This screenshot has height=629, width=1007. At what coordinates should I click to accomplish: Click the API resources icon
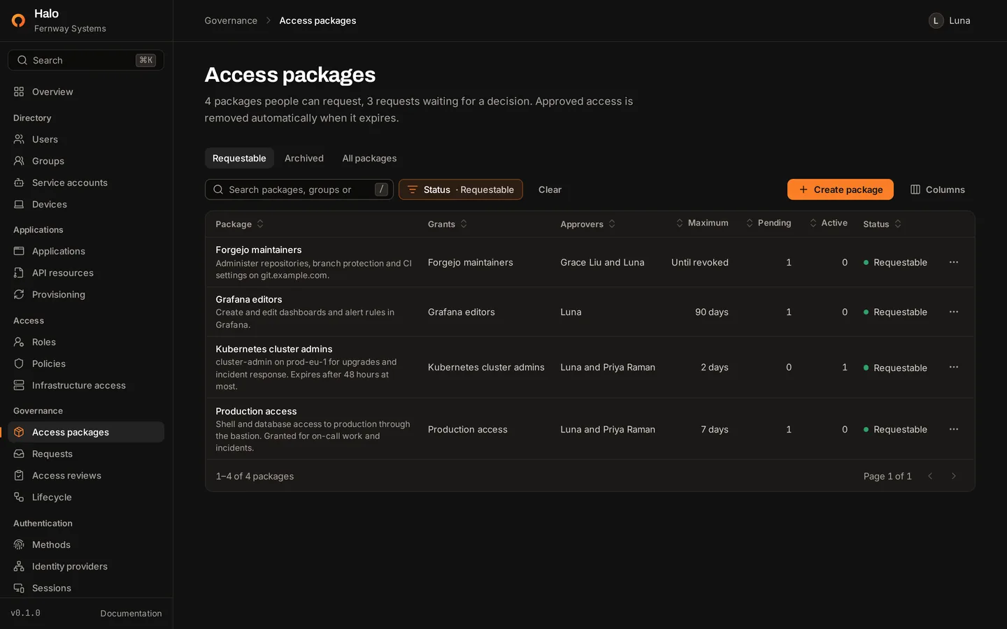tap(19, 273)
